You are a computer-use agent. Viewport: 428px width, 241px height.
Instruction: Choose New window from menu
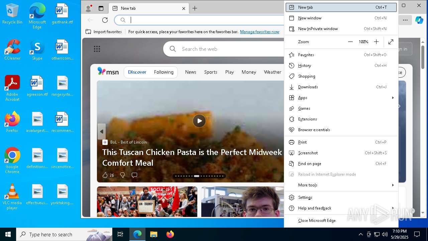click(x=341, y=18)
